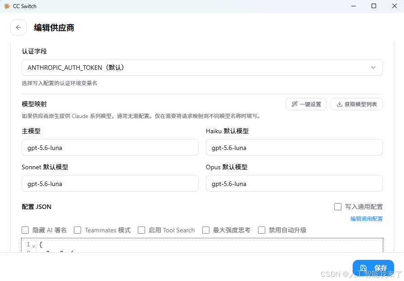Check the 最大强度思考 option
Image resolution: width=404 pixels, height=281 pixels.
pyautogui.click(x=206, y=230)
